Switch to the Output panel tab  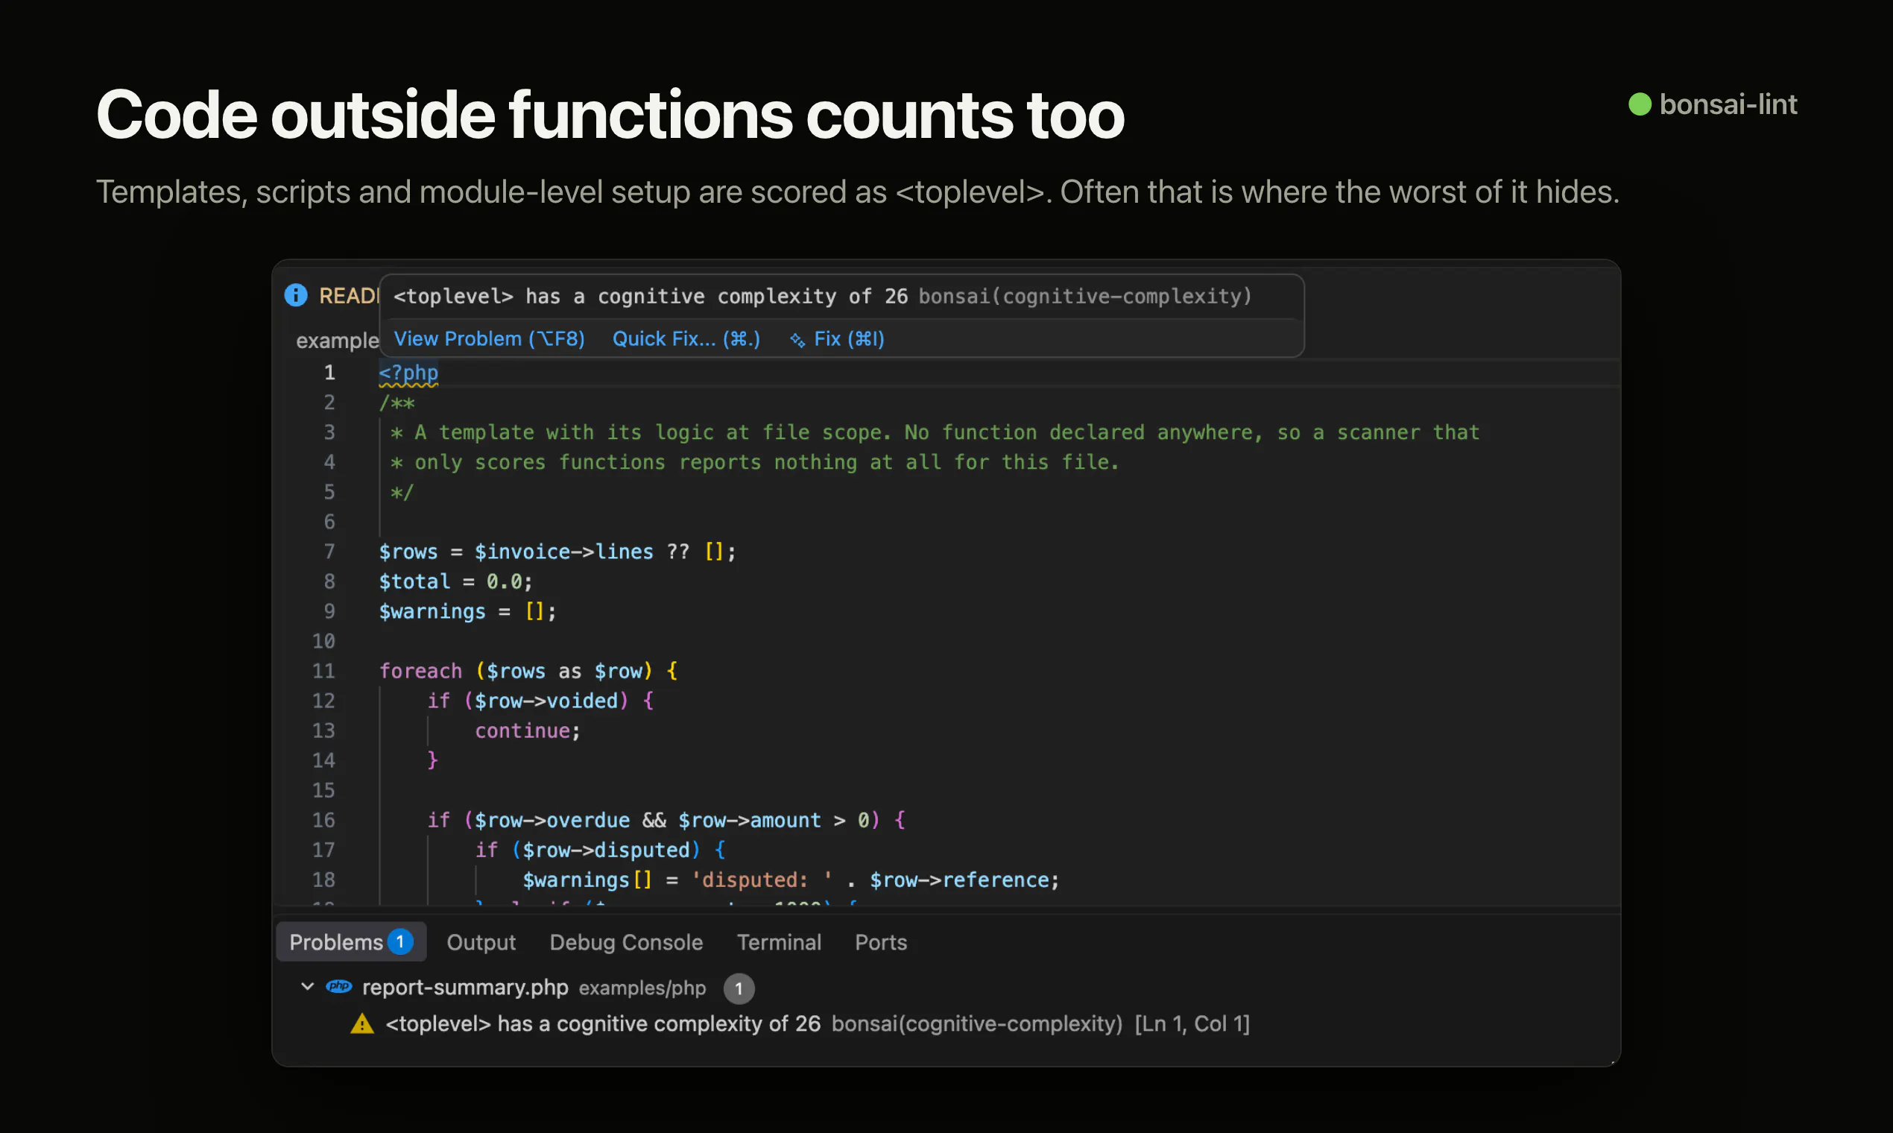coord(481,942)
